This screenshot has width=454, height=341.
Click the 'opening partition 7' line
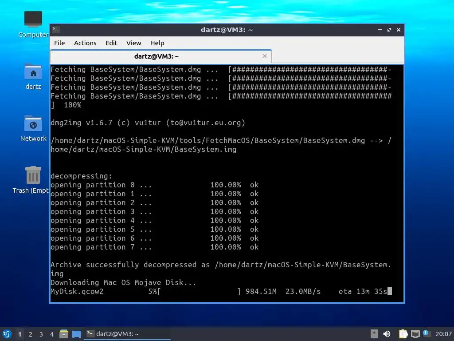pos(154,247)
